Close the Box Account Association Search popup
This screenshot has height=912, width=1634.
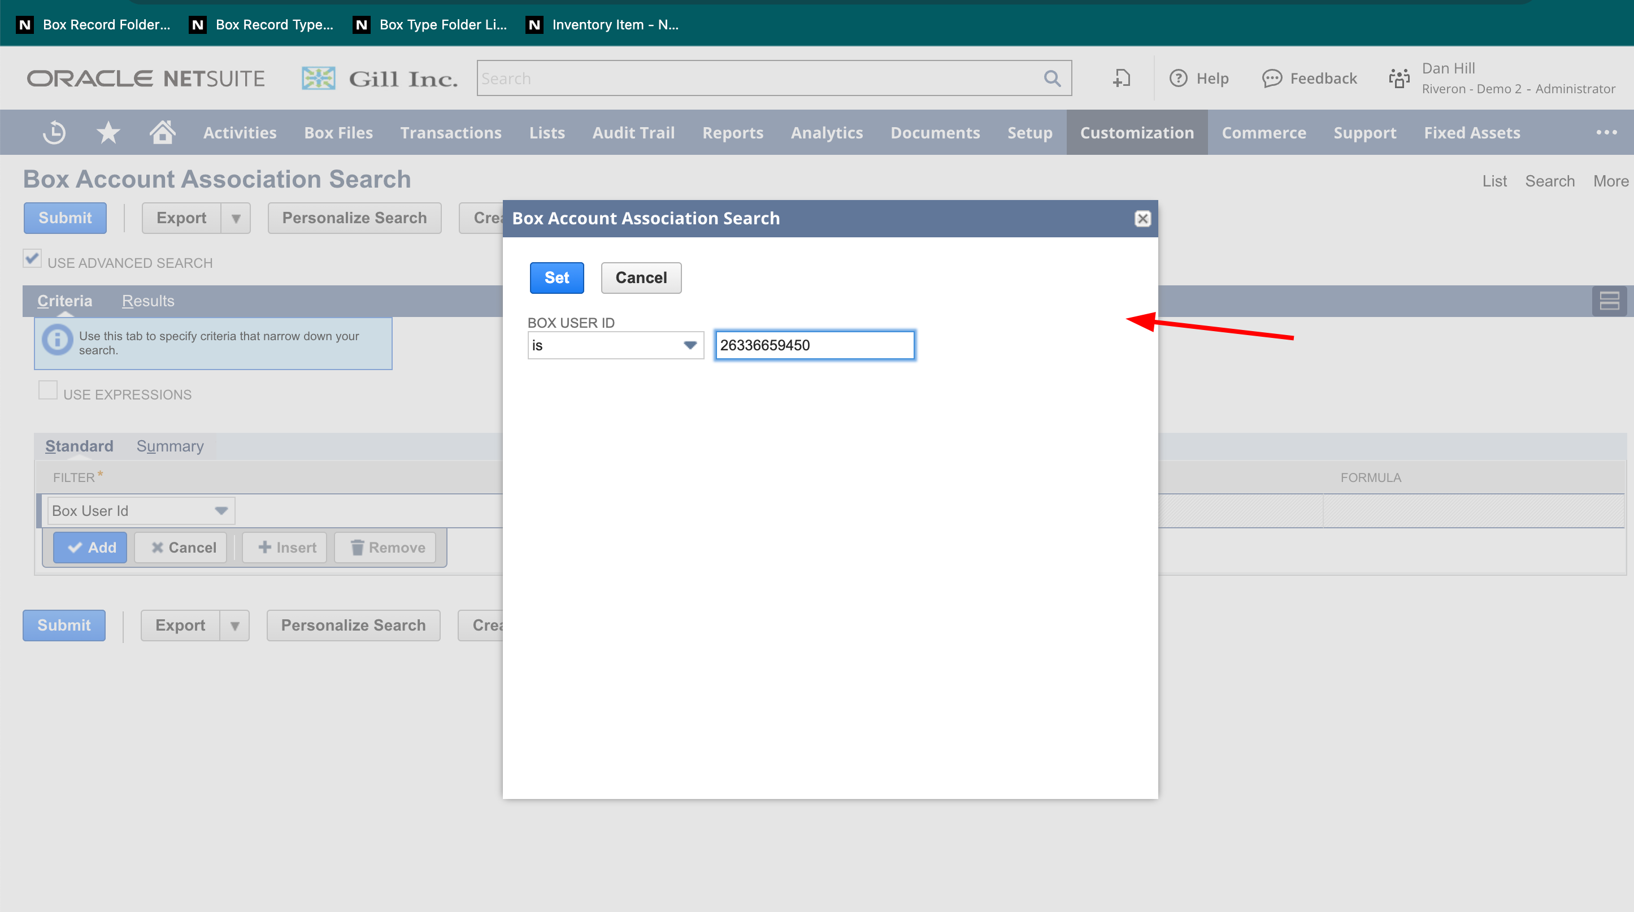click(x=1142, y=219)
